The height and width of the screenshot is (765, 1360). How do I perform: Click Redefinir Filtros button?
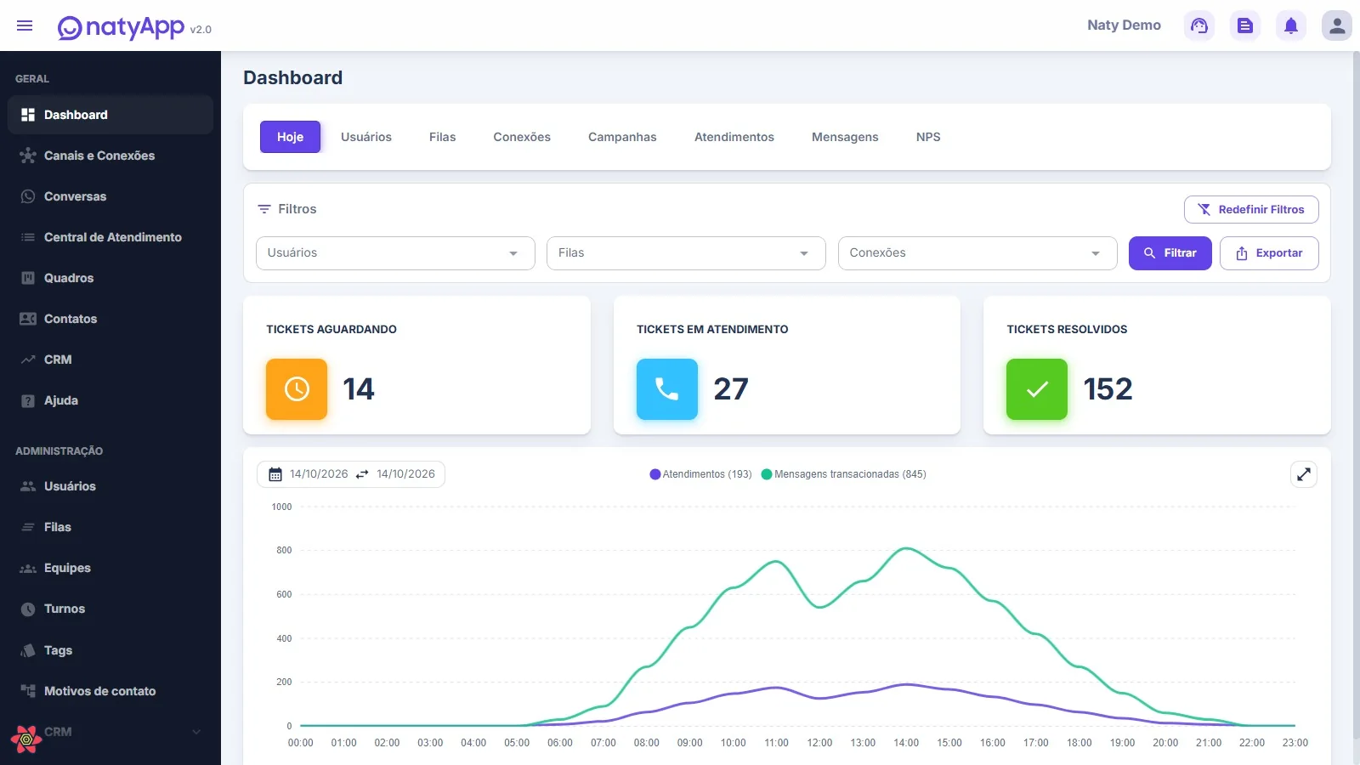point(1251,209)
